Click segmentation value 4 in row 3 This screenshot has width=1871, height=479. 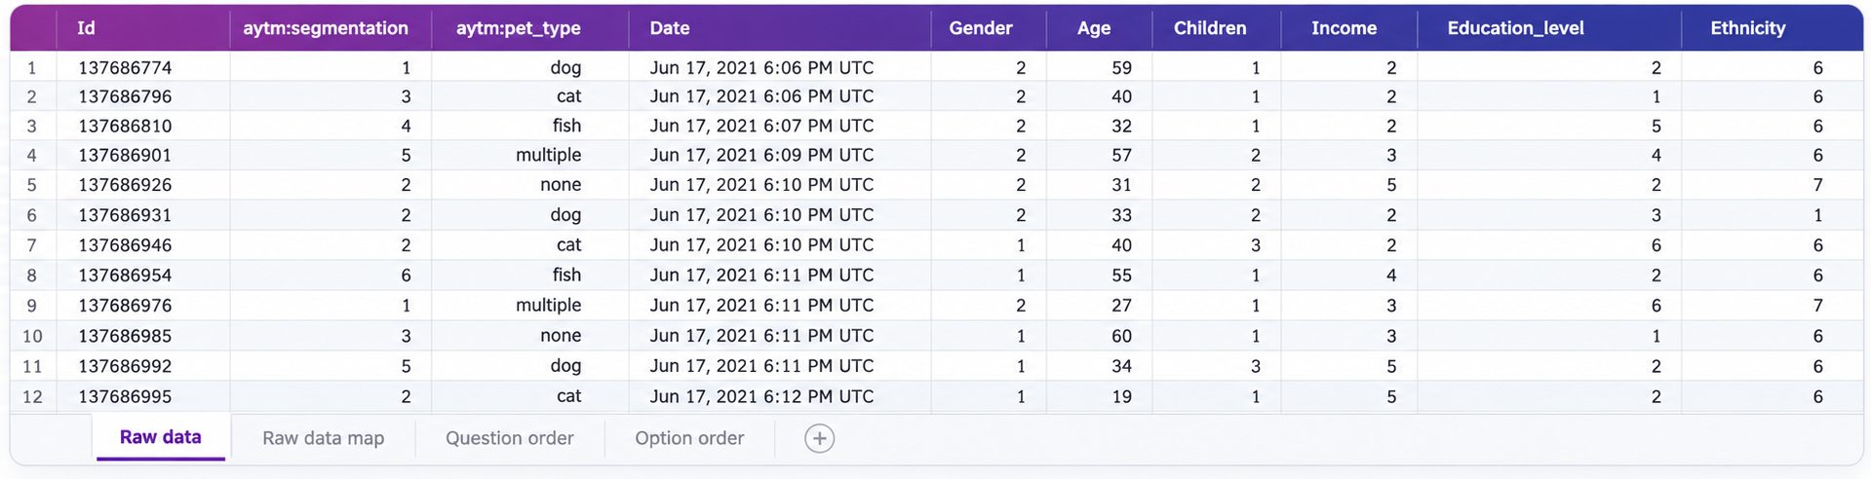[x=406, y=126]
